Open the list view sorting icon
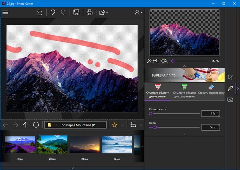 point(133,125)
